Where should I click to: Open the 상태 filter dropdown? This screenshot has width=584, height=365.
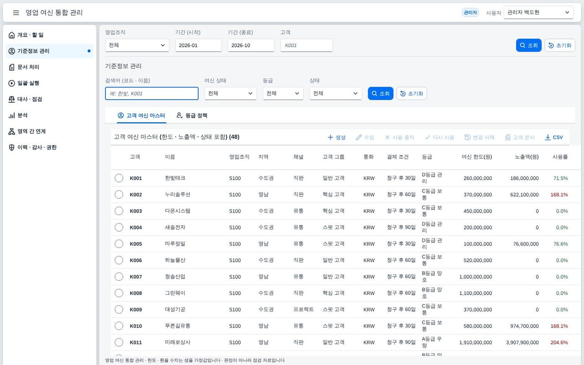335,93
